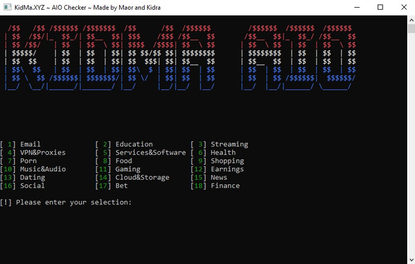The width and height of the screenshot is (415, 264).
Task: Click the "VPN&Proxies" option text
Action: [x=43, y=152]
